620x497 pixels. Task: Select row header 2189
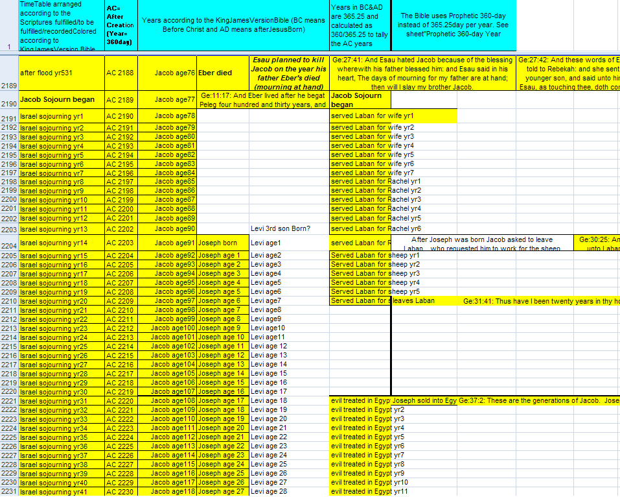(x=9, y=73)
